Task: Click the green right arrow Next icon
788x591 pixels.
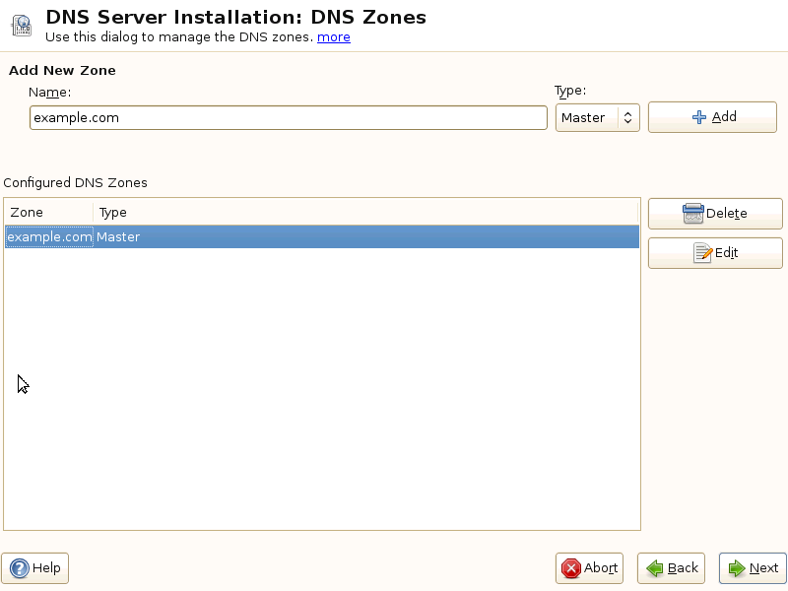Action: pyautogui.click(x=736, y=568)
